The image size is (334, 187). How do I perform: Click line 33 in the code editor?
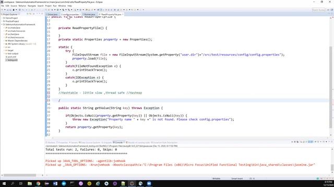coord(189,100)
